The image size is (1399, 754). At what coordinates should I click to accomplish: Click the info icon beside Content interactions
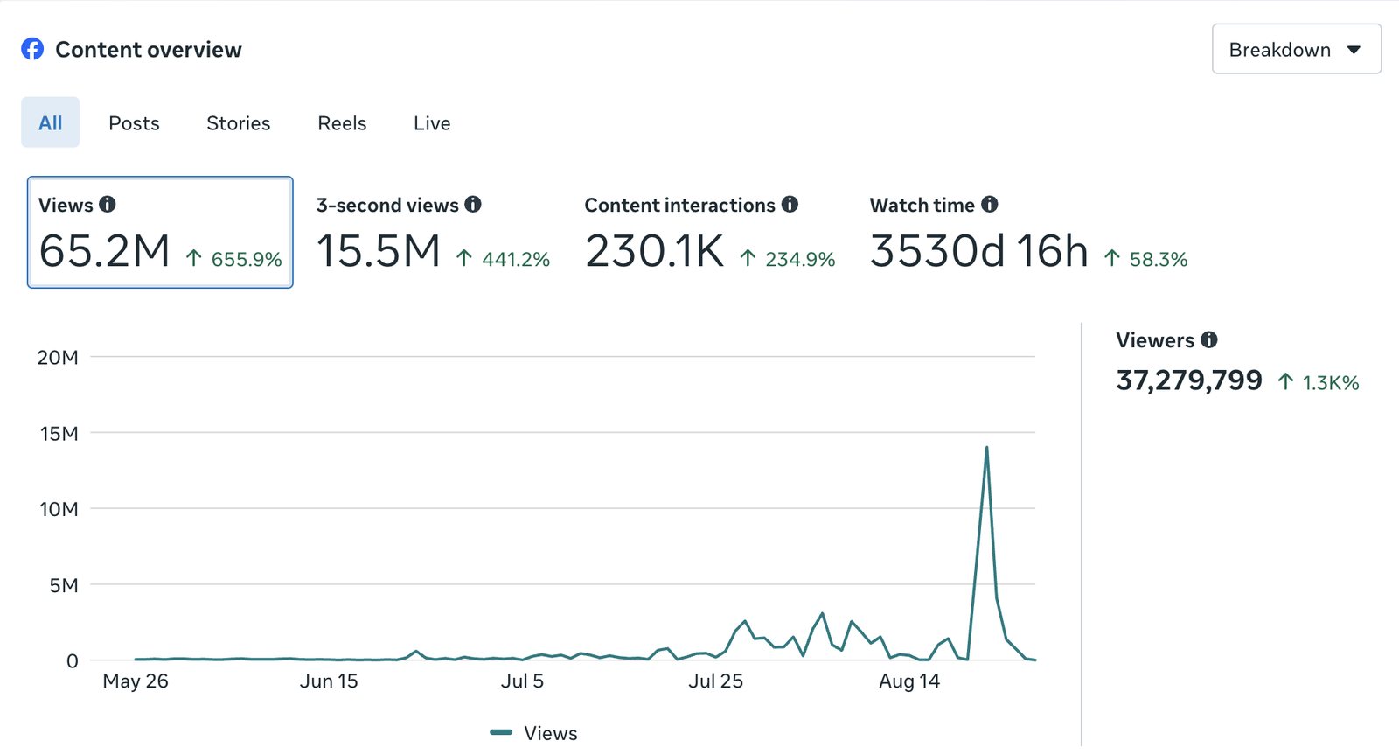coord(790,204)
